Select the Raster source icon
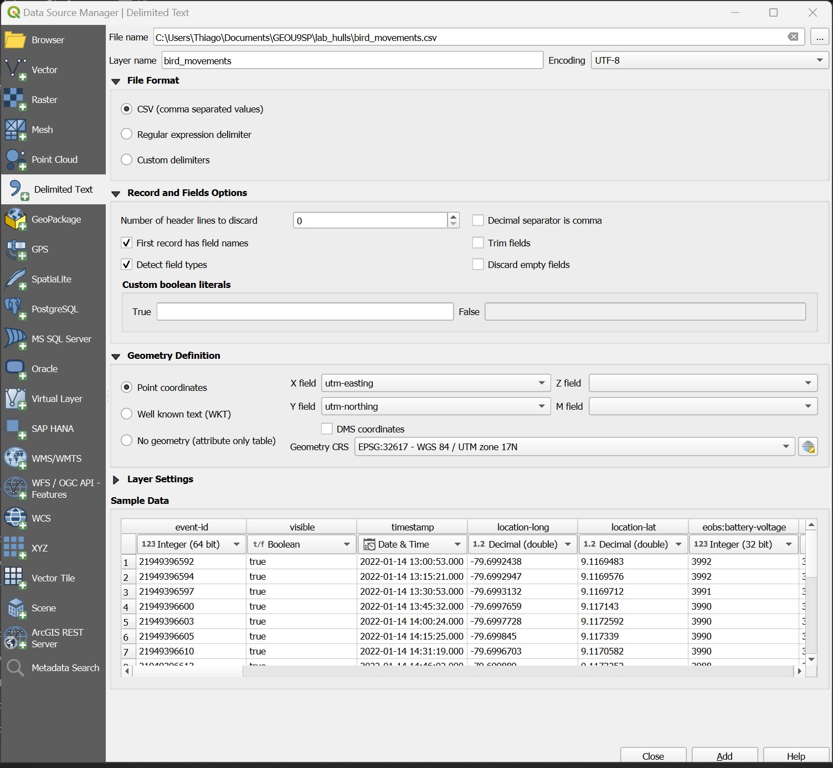 15,100
